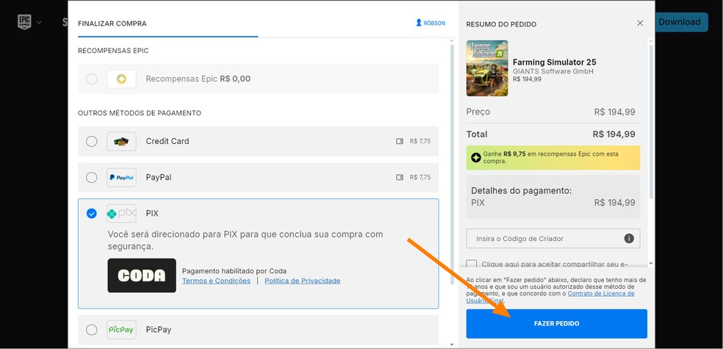Click the Epic Rewards coin icon
Viewport: 723px width, 349px height.
click(122, 79)
